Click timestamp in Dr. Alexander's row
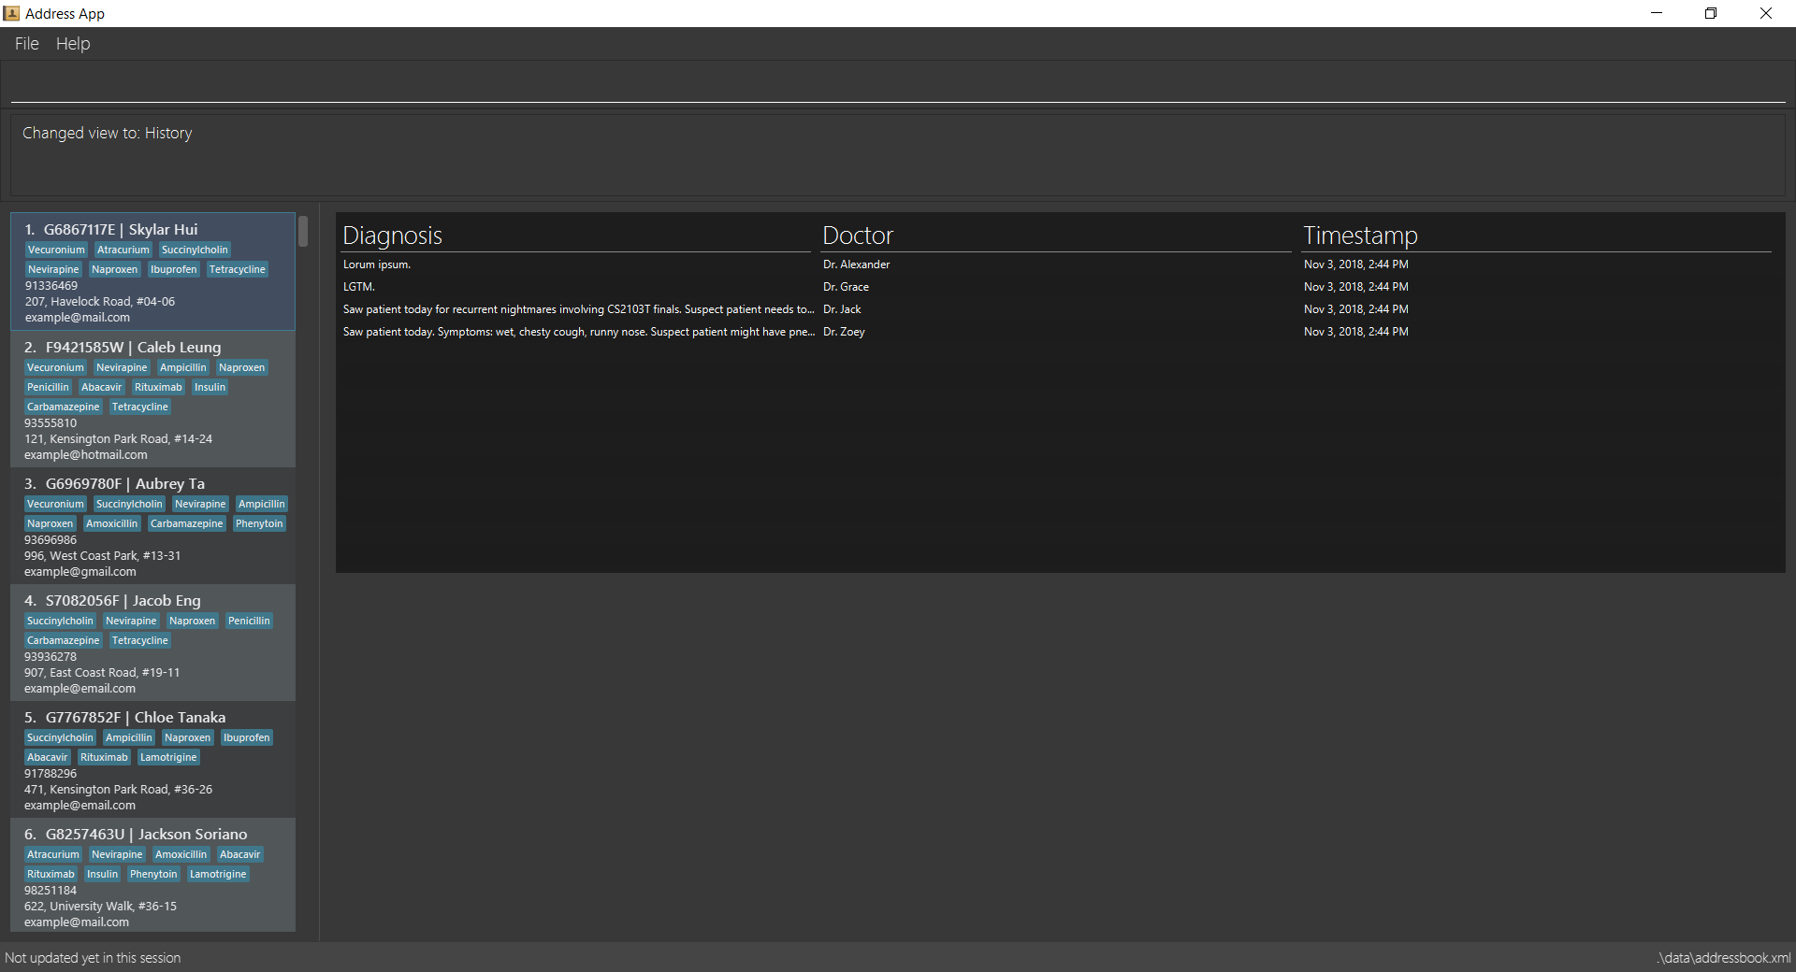This screenshot has height=972, width=1796. tap(1355, 264)
